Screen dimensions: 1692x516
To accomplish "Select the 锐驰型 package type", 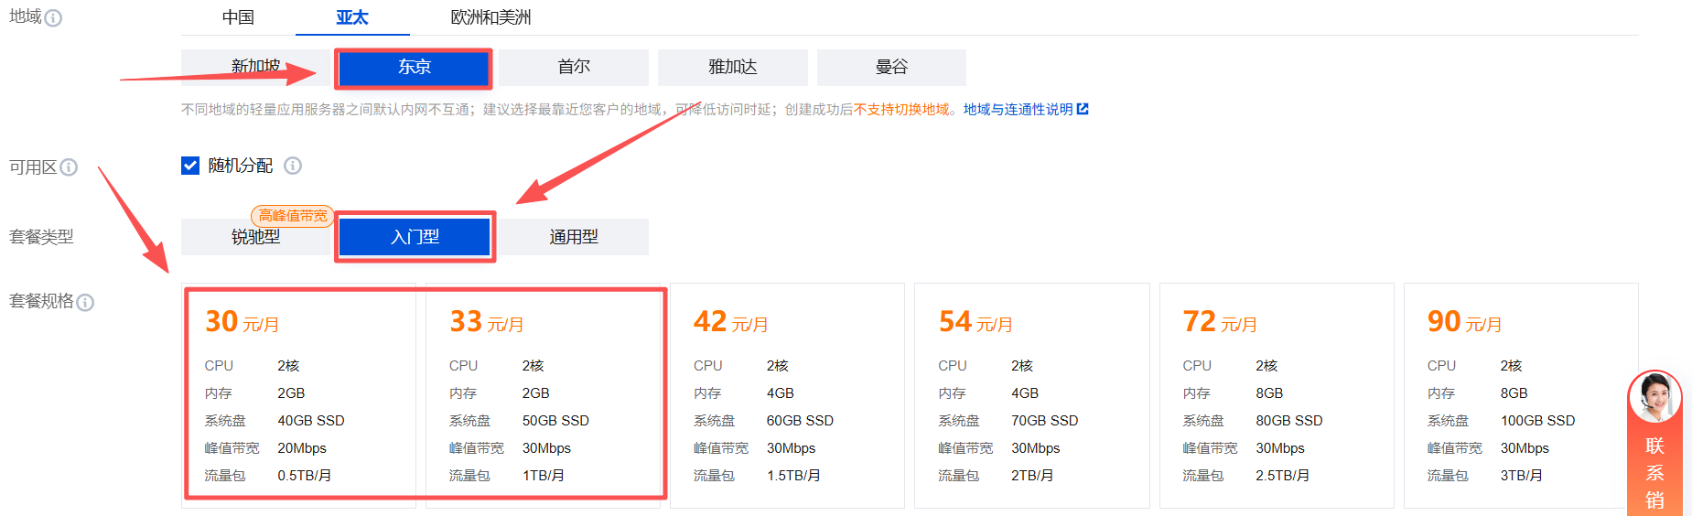I will (255, 237).
